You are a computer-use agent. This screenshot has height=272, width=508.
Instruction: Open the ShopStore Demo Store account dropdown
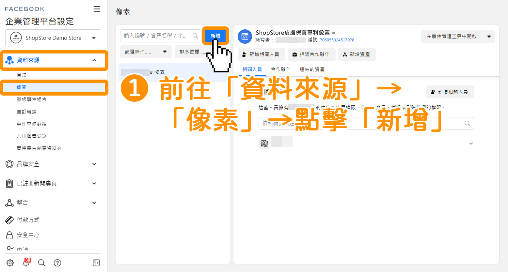click(x=53, y=38)
